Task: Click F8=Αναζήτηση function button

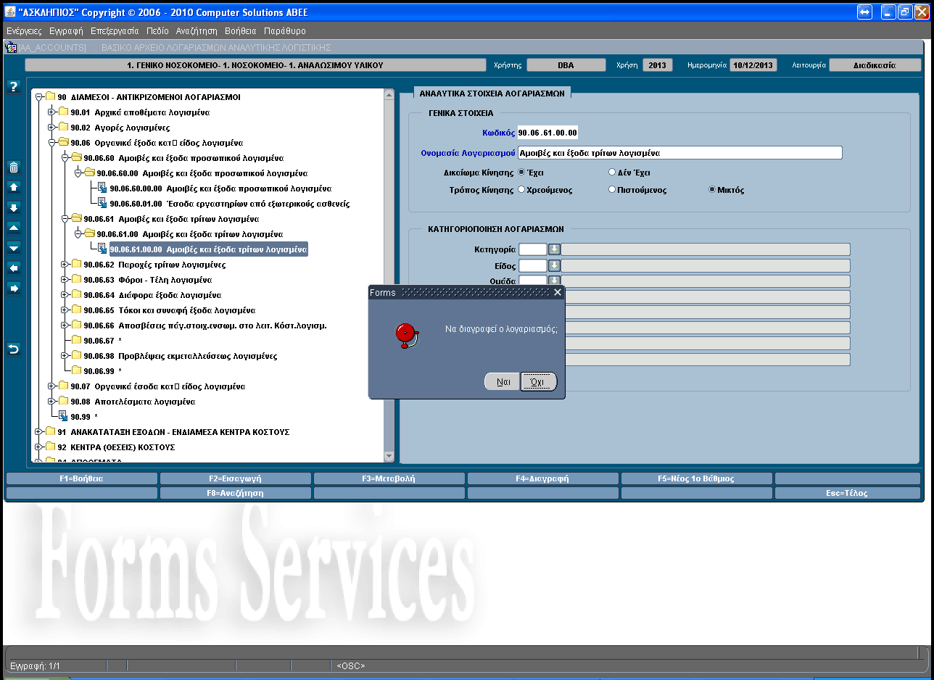Action: 235,493
